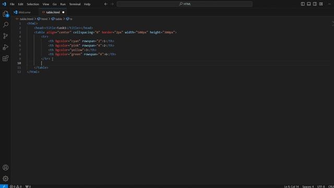Click the CRLF line ending status item

tap(331, 186)
